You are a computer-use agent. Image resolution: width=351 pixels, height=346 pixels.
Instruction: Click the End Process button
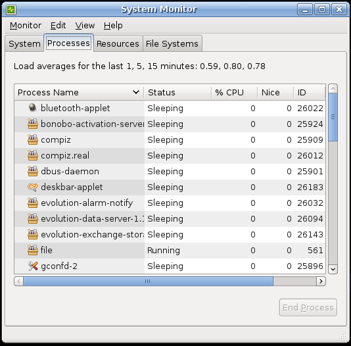308,307
